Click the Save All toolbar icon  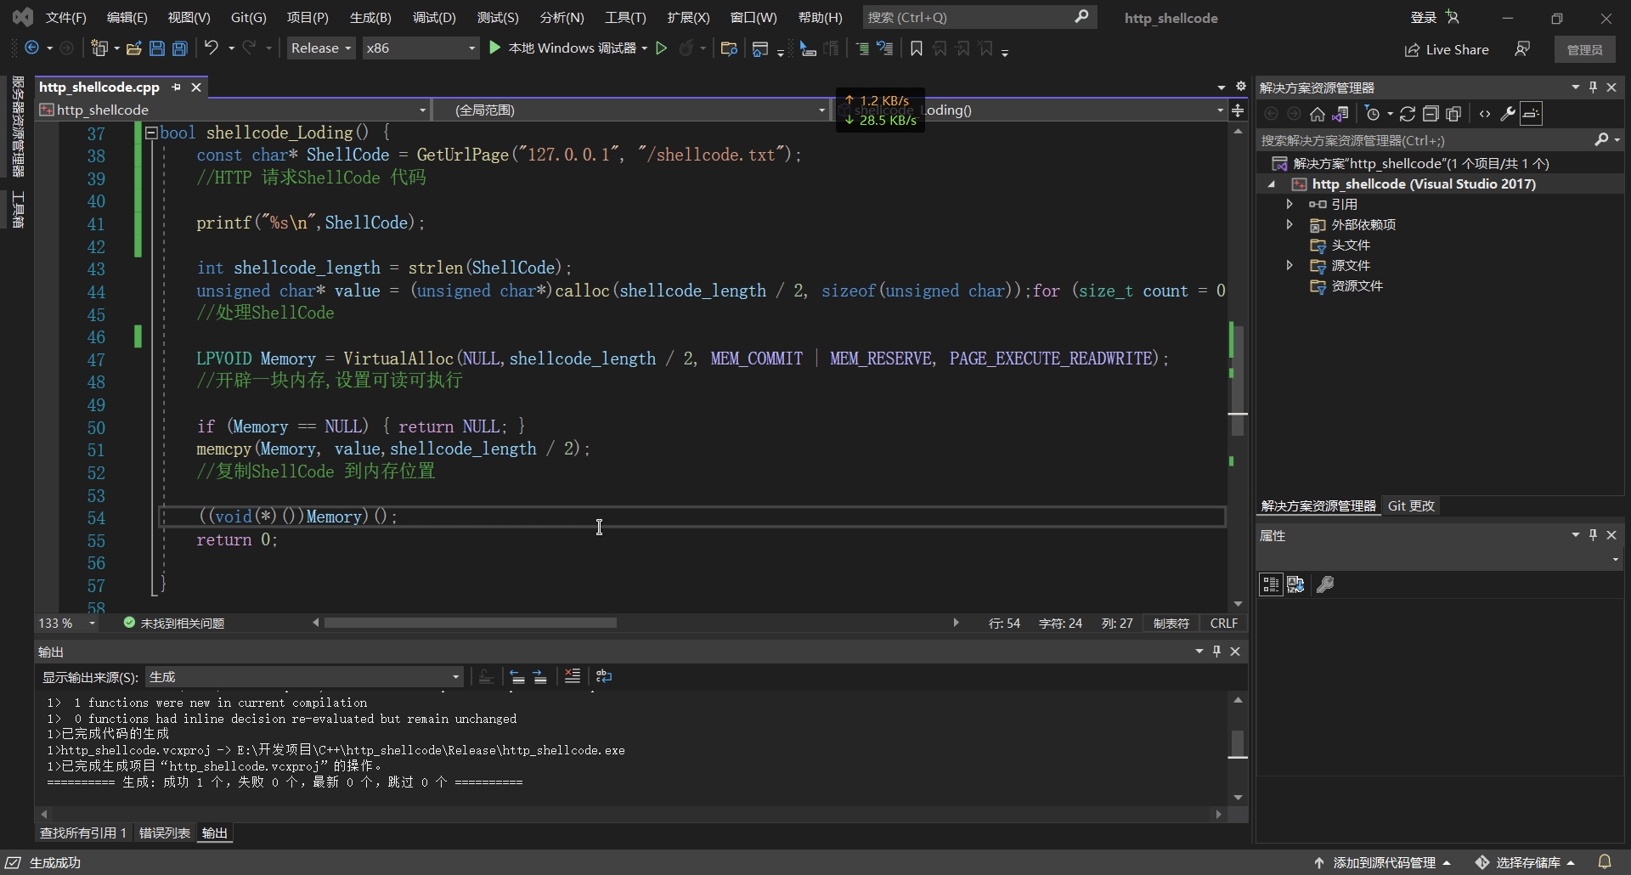[180, 48]
